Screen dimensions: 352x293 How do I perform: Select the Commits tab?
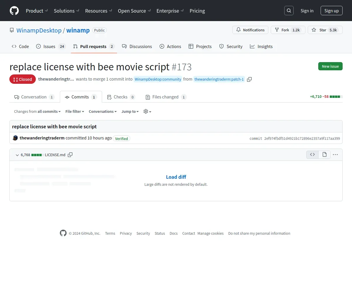click(81, 97)
